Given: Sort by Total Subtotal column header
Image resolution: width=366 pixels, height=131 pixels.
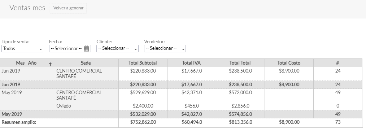Looking at the screenshot, I should 143,63.
